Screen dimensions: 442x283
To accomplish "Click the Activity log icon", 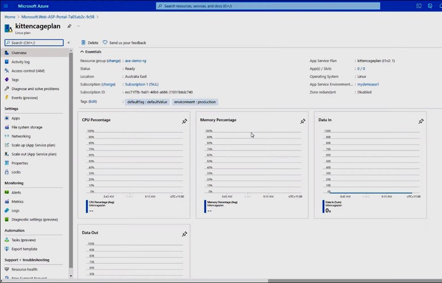I will (7, 62).
